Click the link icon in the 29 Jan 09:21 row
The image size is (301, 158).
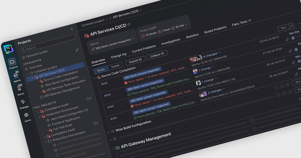pyautogui.click(x=296, y=74)
